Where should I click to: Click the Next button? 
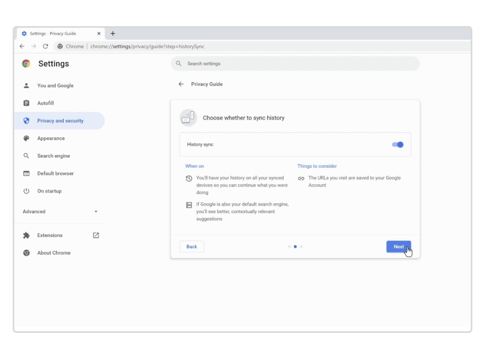click(398, 246)
